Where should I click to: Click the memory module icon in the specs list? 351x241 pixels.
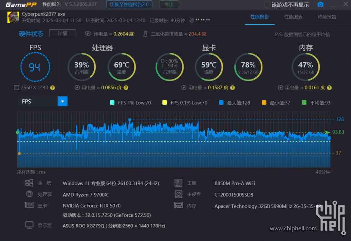coord(179,205)
